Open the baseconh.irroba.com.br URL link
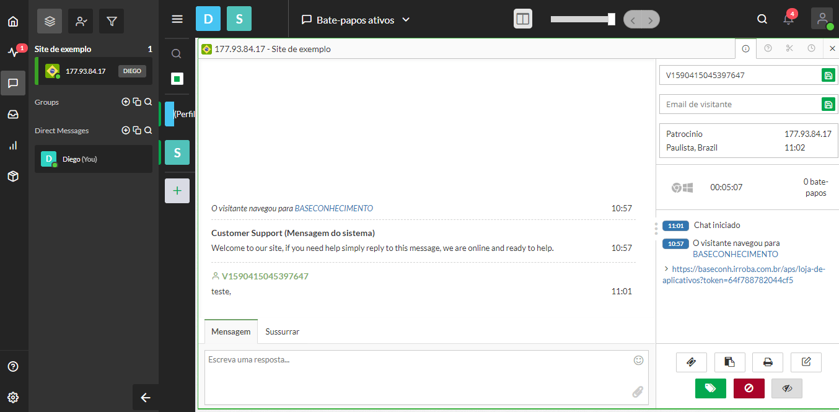The height and width of the screenshot is (412, 839). pos(744,274)
